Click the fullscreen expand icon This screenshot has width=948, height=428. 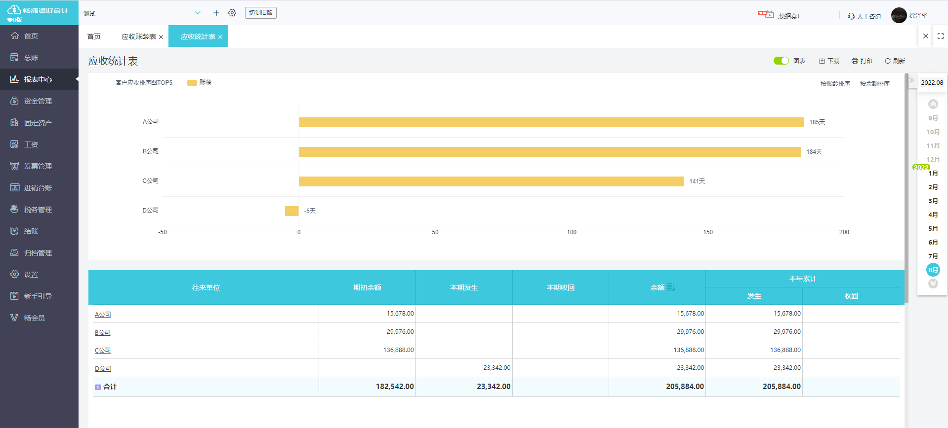tap(941, 36)
